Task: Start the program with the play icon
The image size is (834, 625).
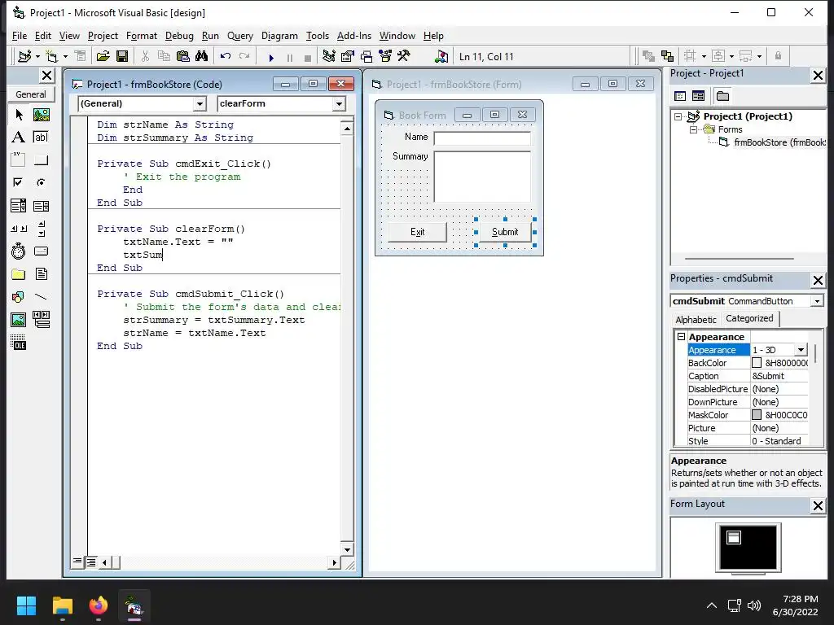Action: tap(271, 57)
